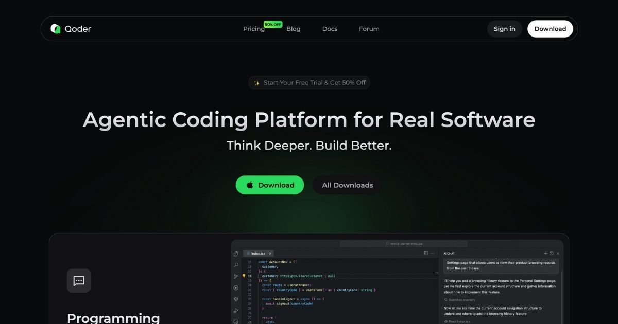Screen dimensions: 618x324
Task: Open the Explorer icon in the editor sidebar
Action: [x=236, y=254]
